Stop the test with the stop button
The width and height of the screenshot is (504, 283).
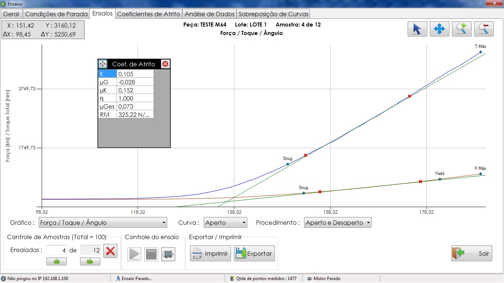[151, 254]
